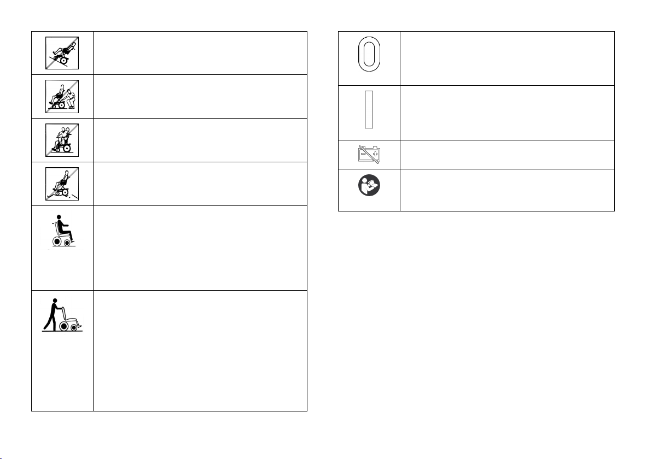Click the seated person in power wheelchair icon
Viewport: 652px width, 459px height.
tap(62, 231)
